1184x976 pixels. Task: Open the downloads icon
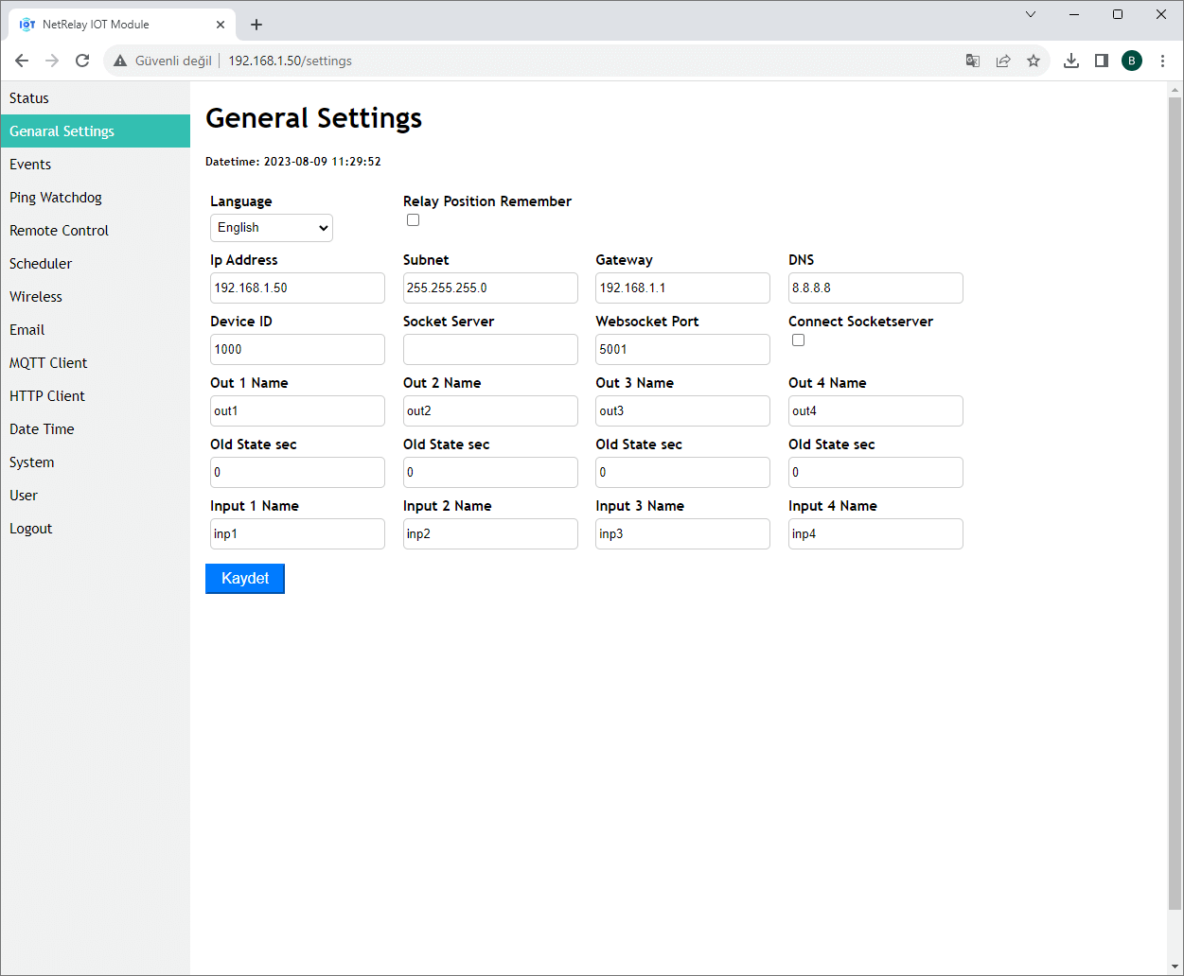point(1071,61)
